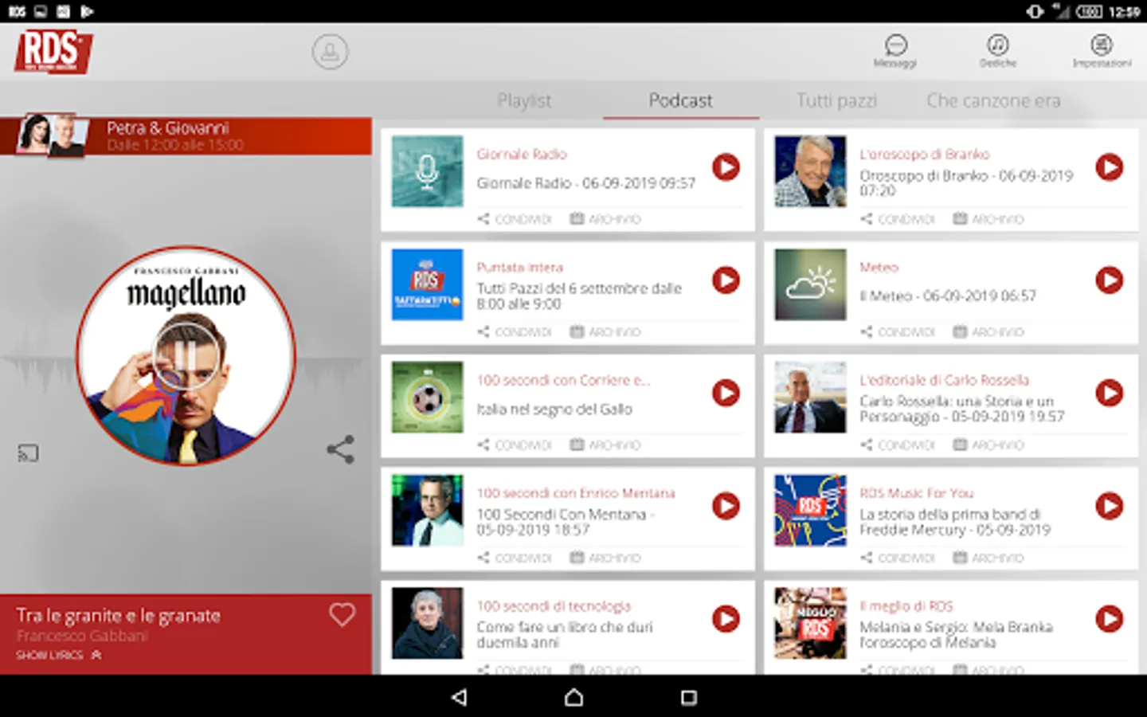Tap the cast screen icon

click(x=29, y=453)
